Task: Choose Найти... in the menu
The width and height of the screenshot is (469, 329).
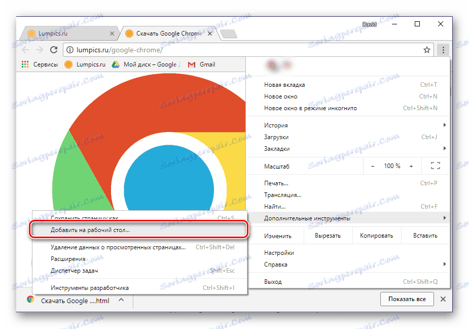Action: (x=348, y=207)
